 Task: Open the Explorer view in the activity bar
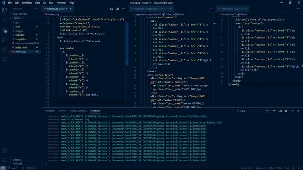tap(4, 10)
